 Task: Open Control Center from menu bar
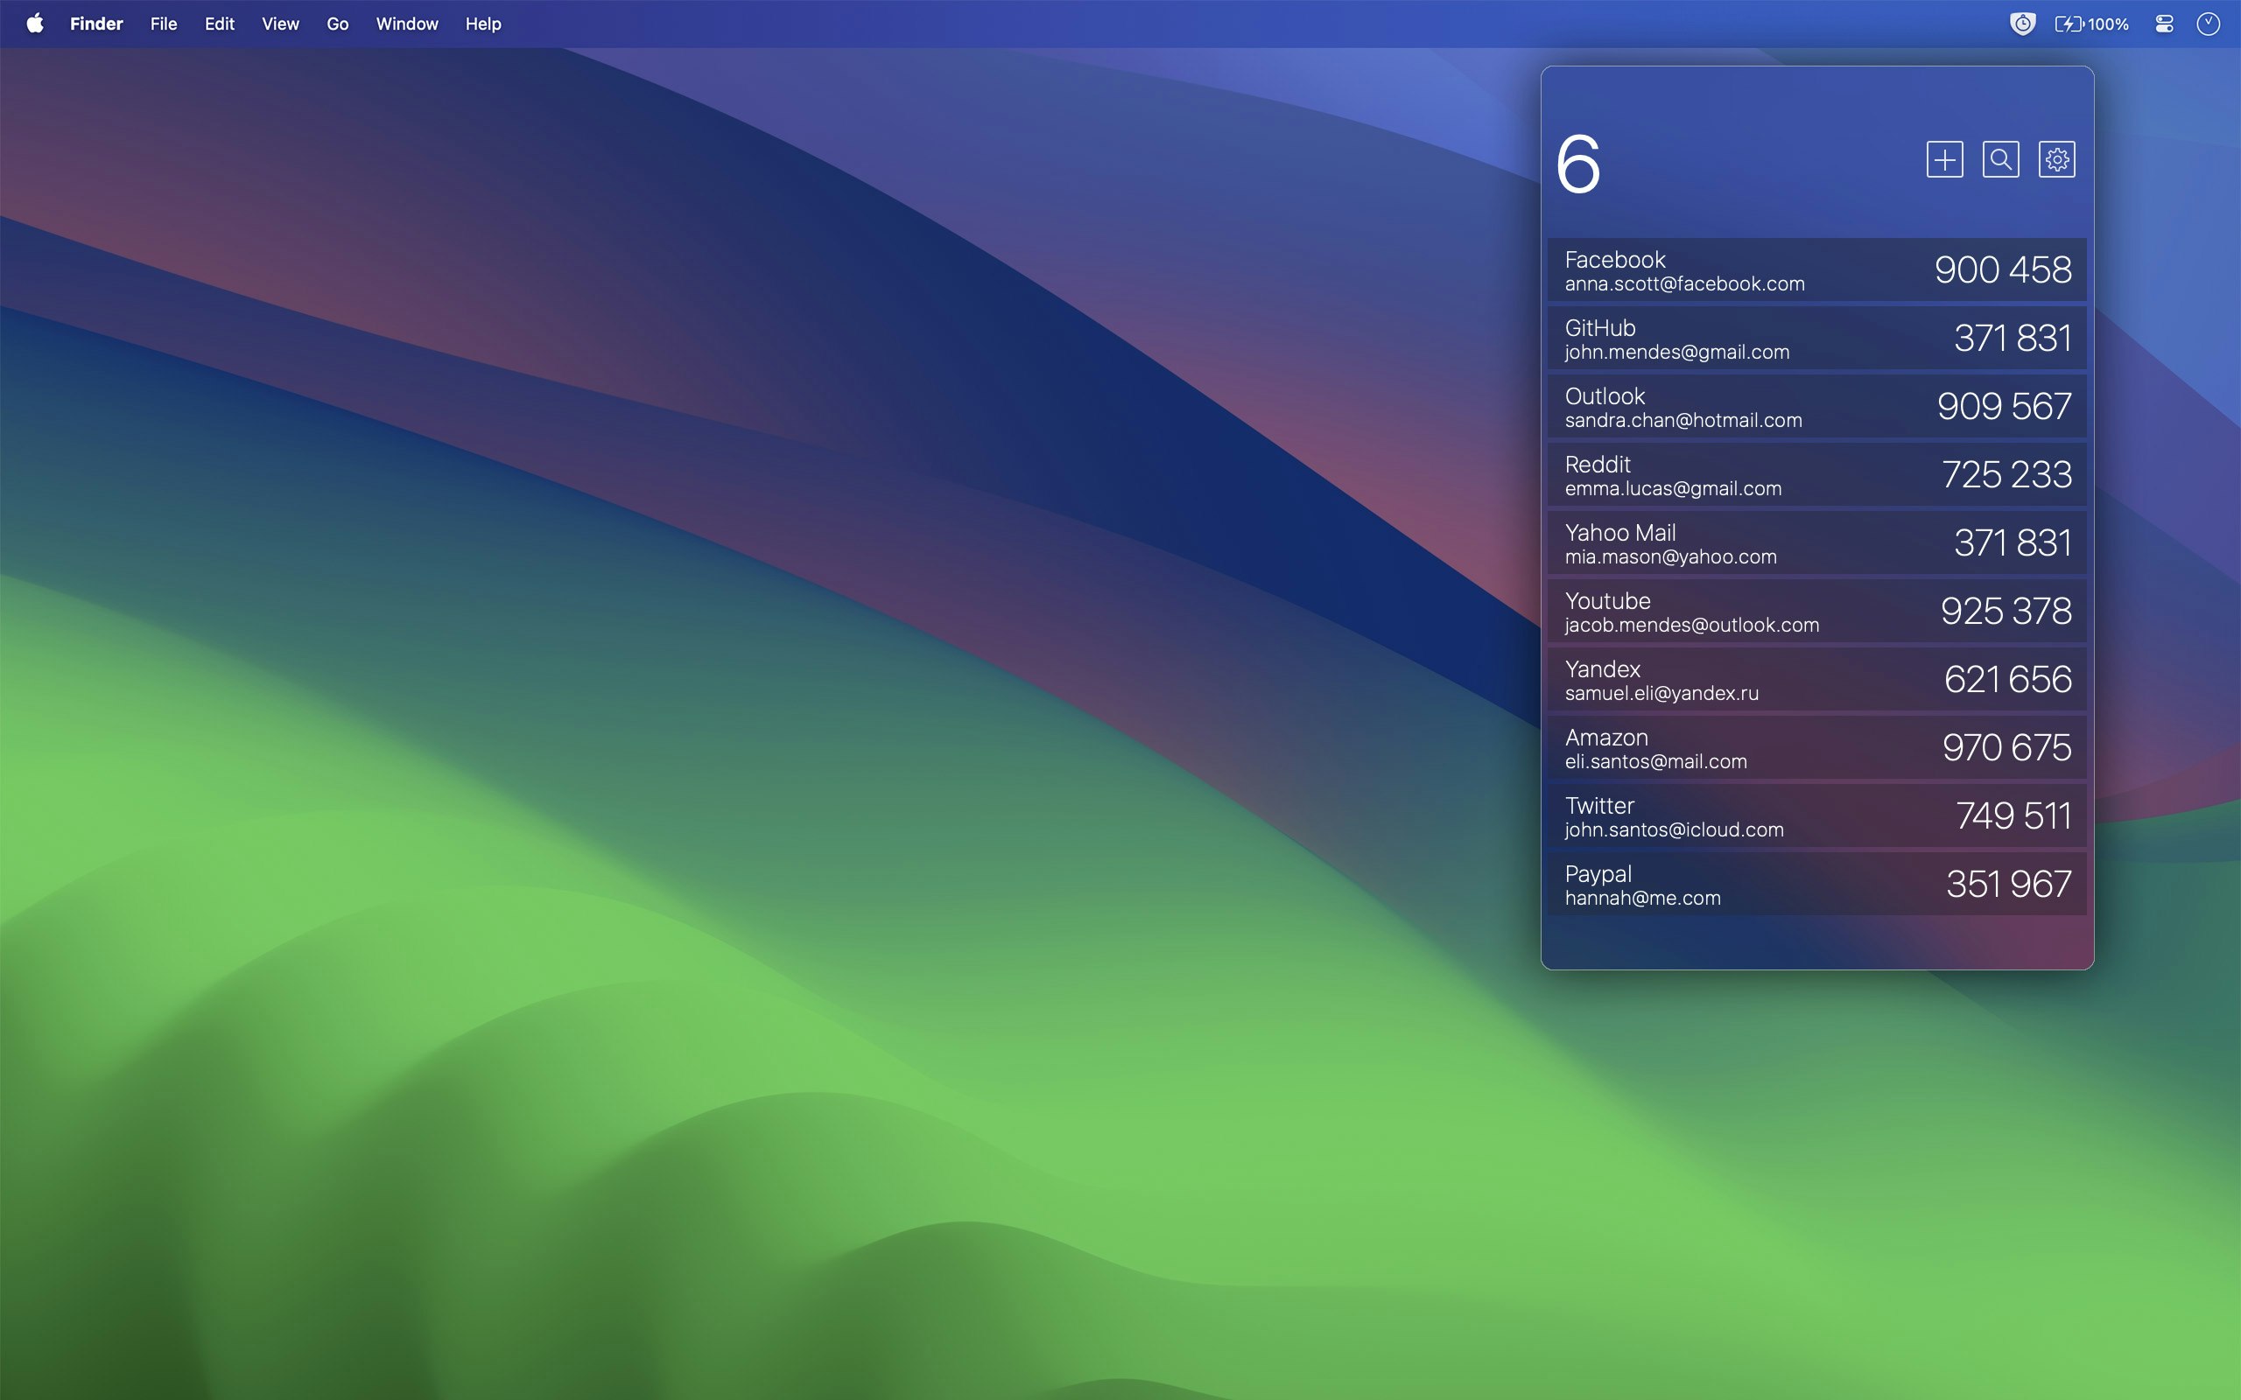point(2164,24)
